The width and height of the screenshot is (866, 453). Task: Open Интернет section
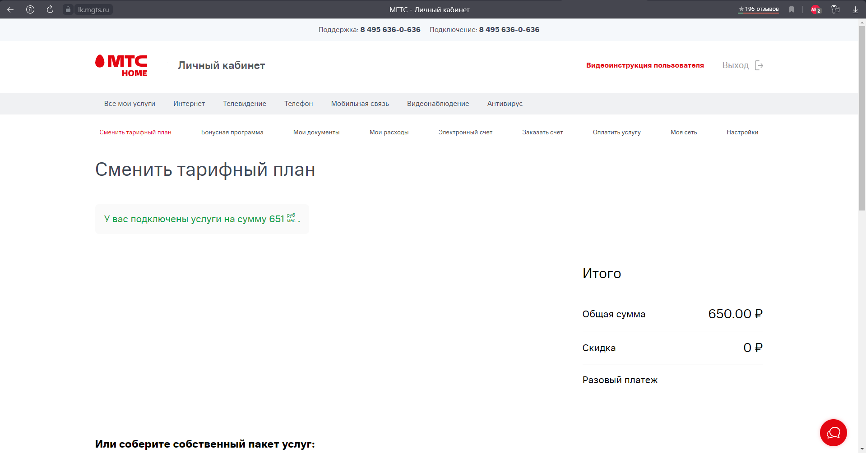click(x=189, y=104)
